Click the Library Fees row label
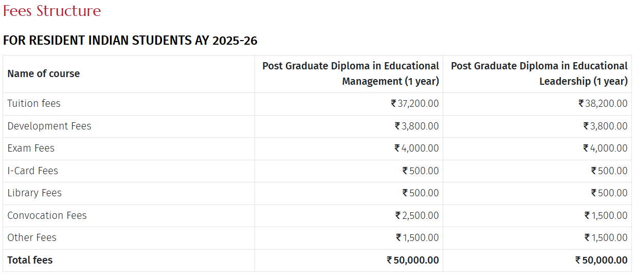 (x=34, y=193)
